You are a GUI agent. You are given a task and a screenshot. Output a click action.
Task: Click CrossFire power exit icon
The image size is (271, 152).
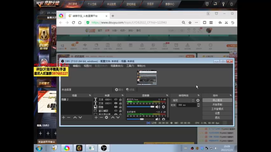tap(231, 4)
